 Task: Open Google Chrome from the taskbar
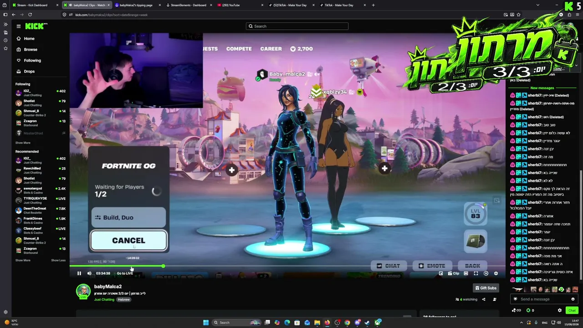[x=347, y=323]
